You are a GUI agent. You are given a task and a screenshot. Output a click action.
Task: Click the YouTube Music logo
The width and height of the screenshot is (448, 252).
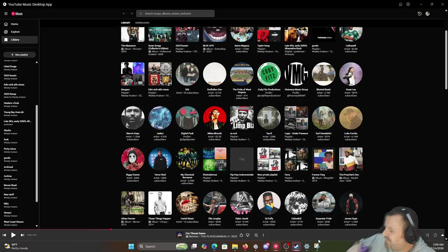coord(17,14)
